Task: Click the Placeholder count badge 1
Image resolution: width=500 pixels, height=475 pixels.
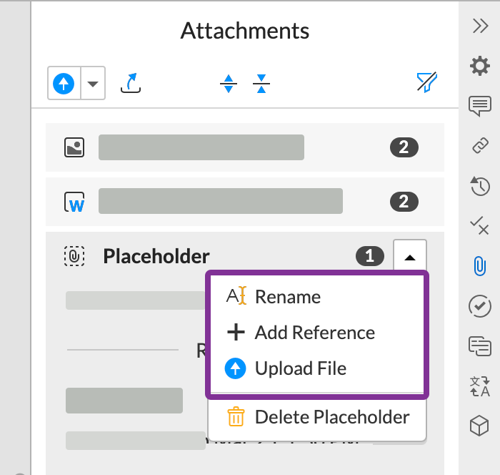Action: point(370,256)
